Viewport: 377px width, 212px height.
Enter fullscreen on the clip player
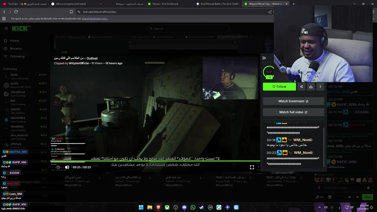coord(252,167)
